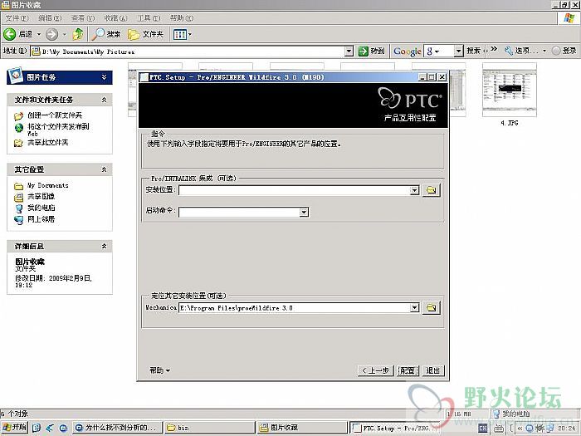Open Edit (编辑) menu in Explorer
The height and width of the screenshot is (436, 581).
pos(50,17)
